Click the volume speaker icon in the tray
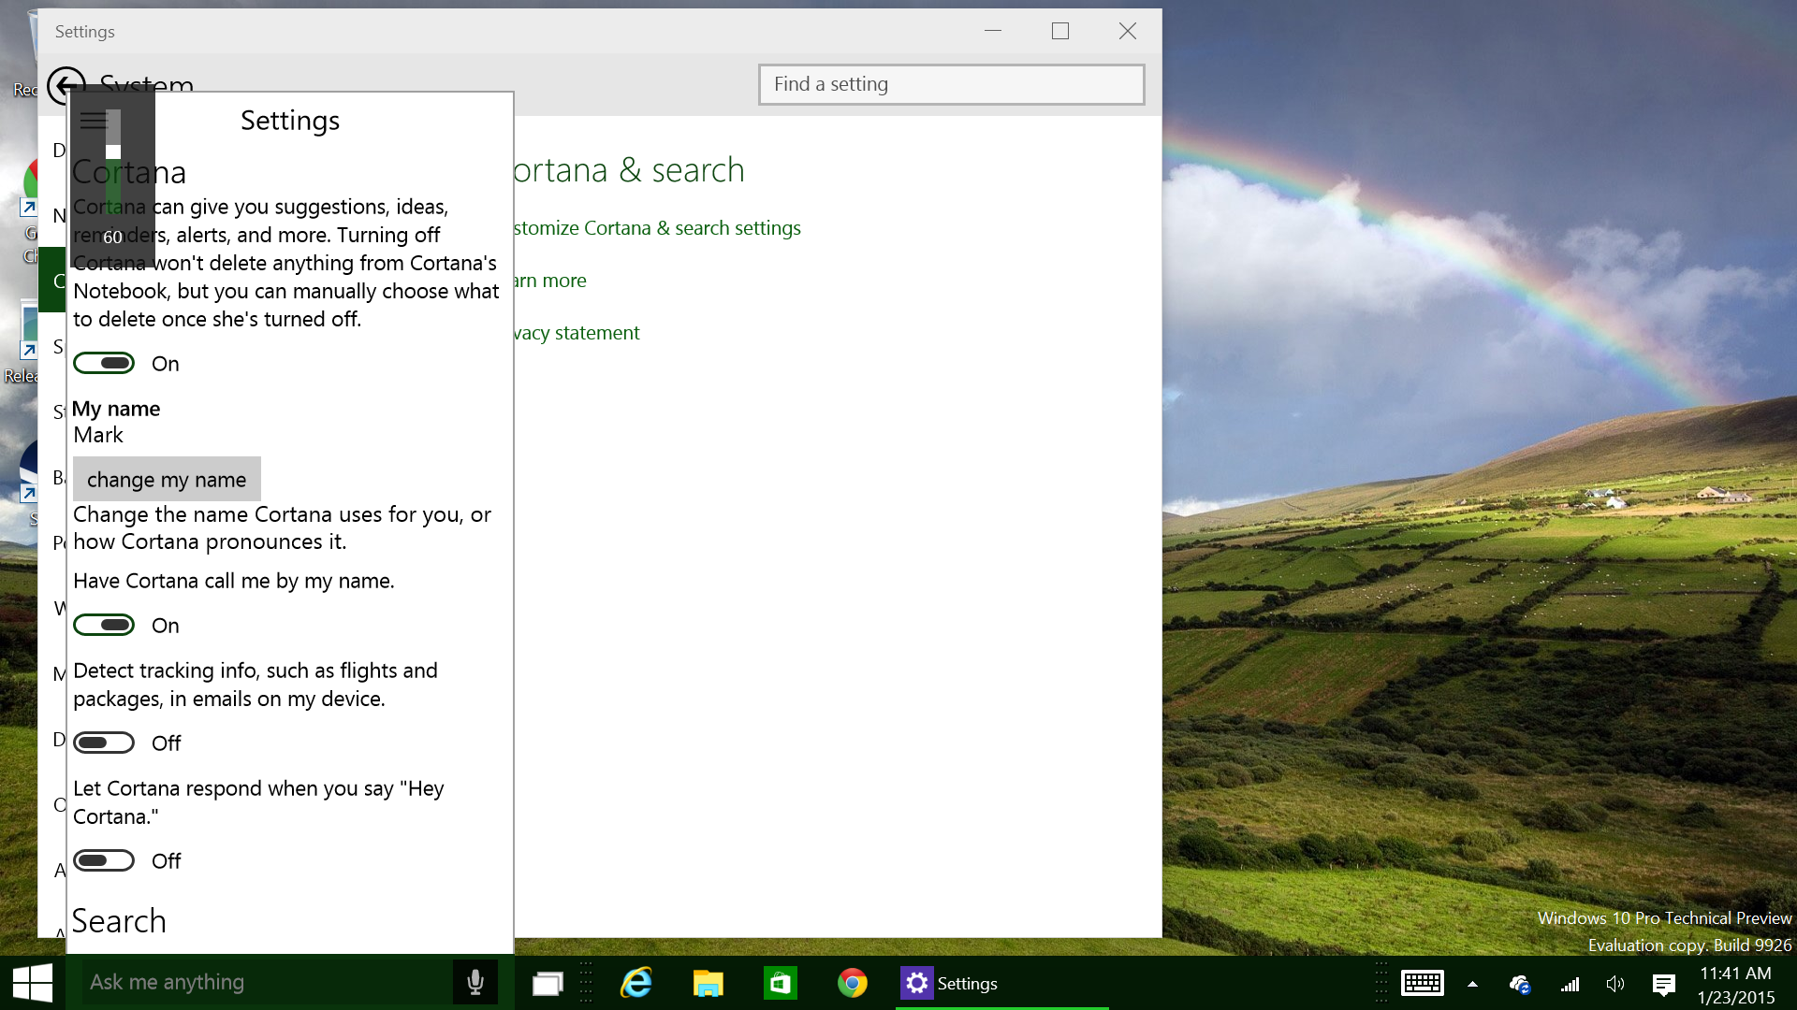1797x1010 pixels. pos(1615,984)
